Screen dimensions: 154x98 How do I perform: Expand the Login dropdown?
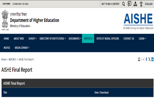[x=142, y=39]
